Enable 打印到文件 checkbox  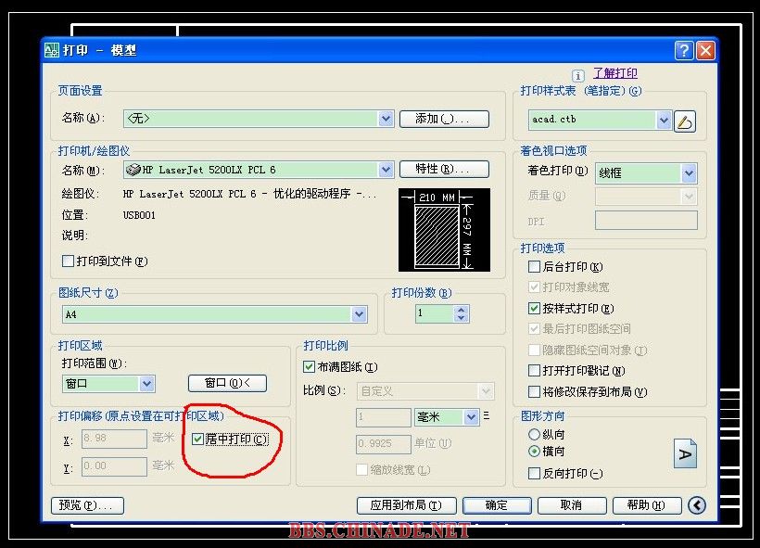(68, 261)
